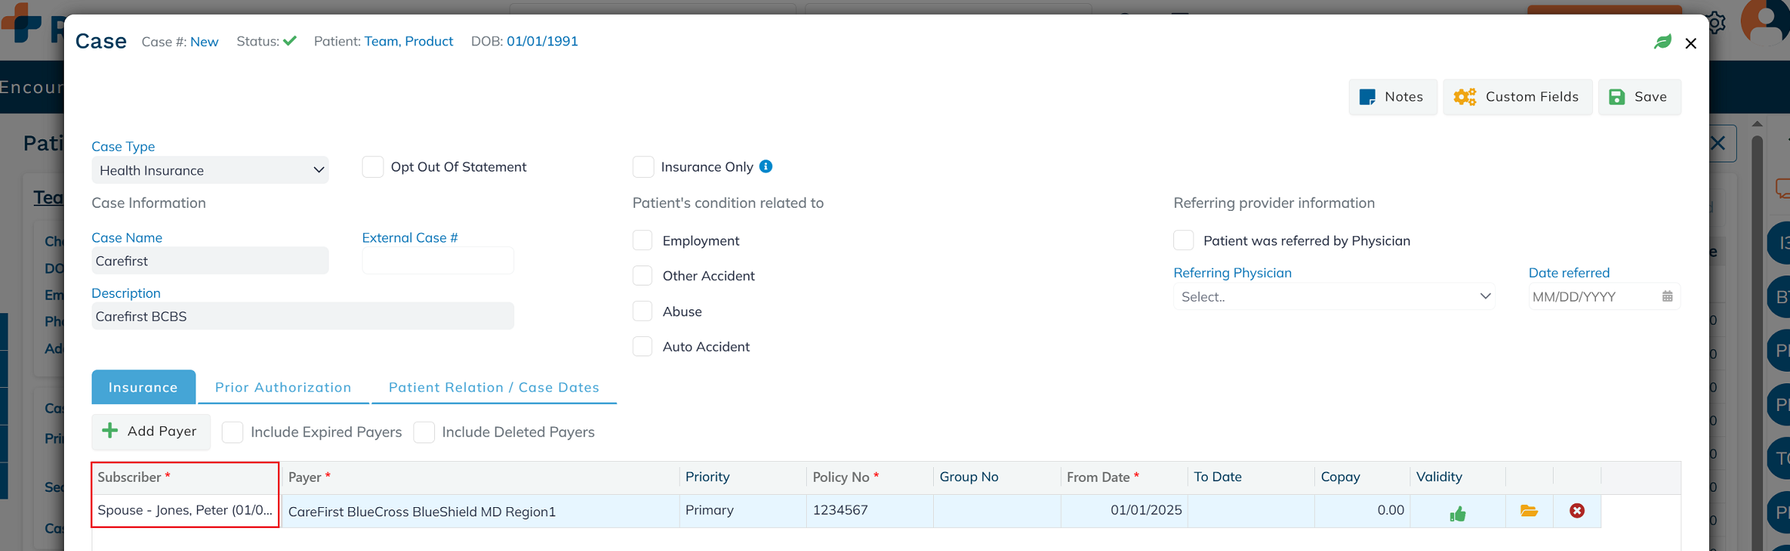Click the green thumbs-up validity icon
The height and width of the screenshot is (551, 1790).
1457,513
